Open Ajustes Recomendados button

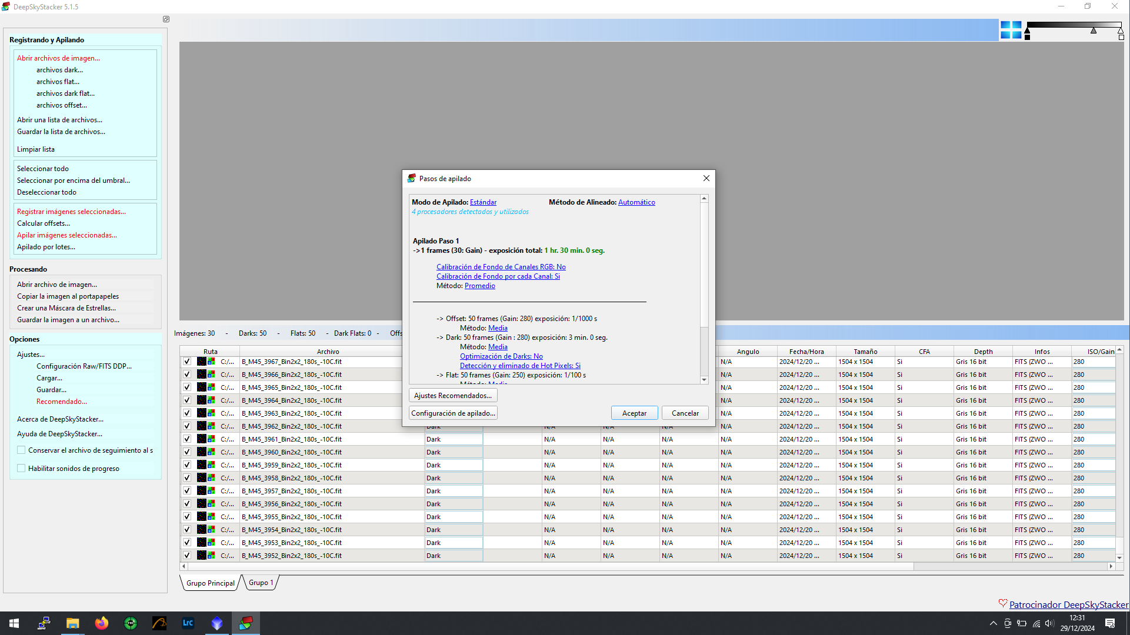[453, 396]
